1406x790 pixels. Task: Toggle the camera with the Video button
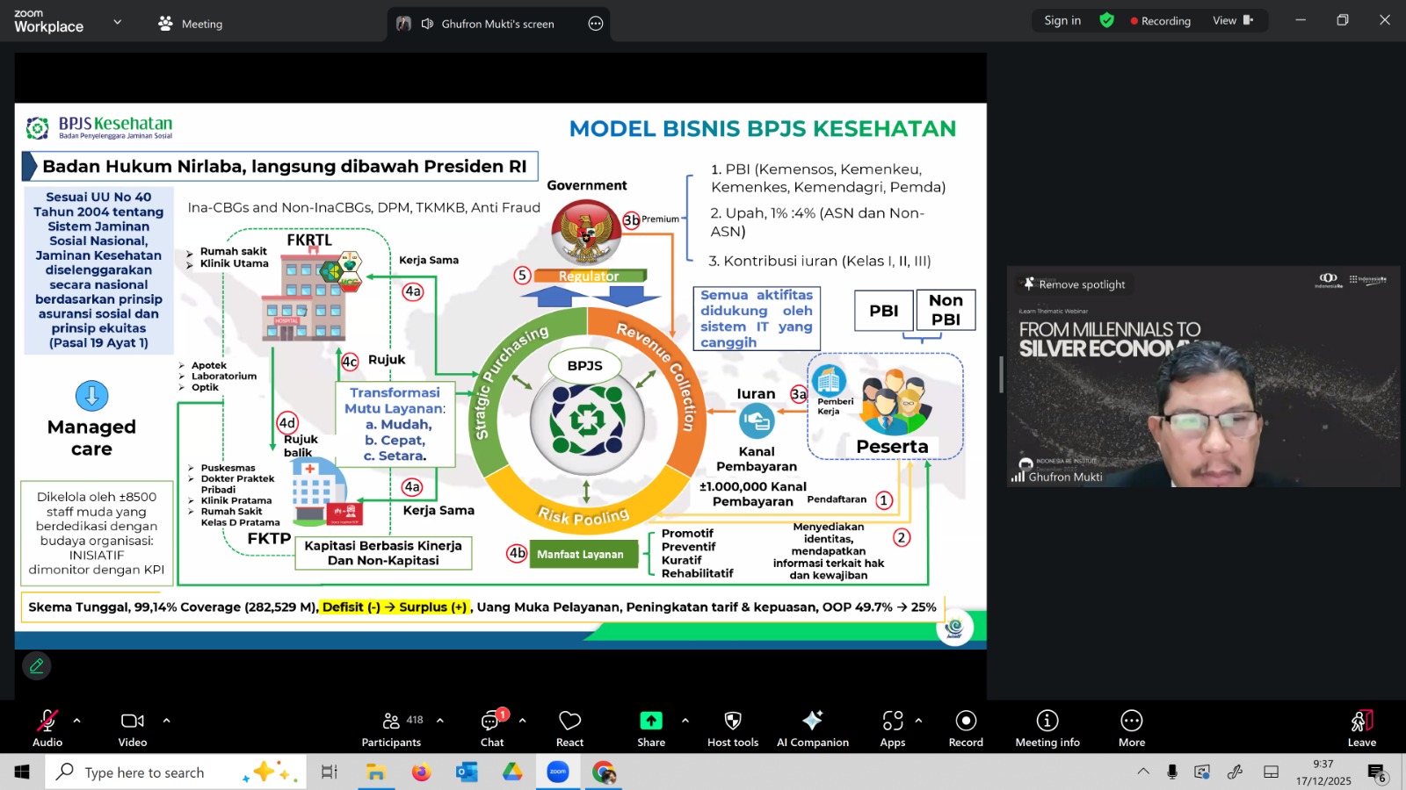pos(133,728)
